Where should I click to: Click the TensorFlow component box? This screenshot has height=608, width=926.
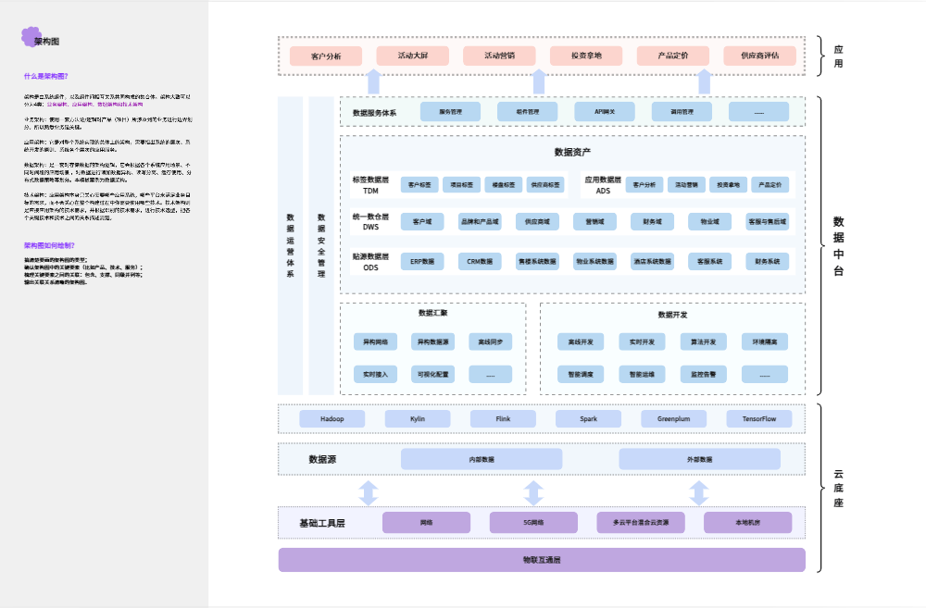(x=758, y=419)
